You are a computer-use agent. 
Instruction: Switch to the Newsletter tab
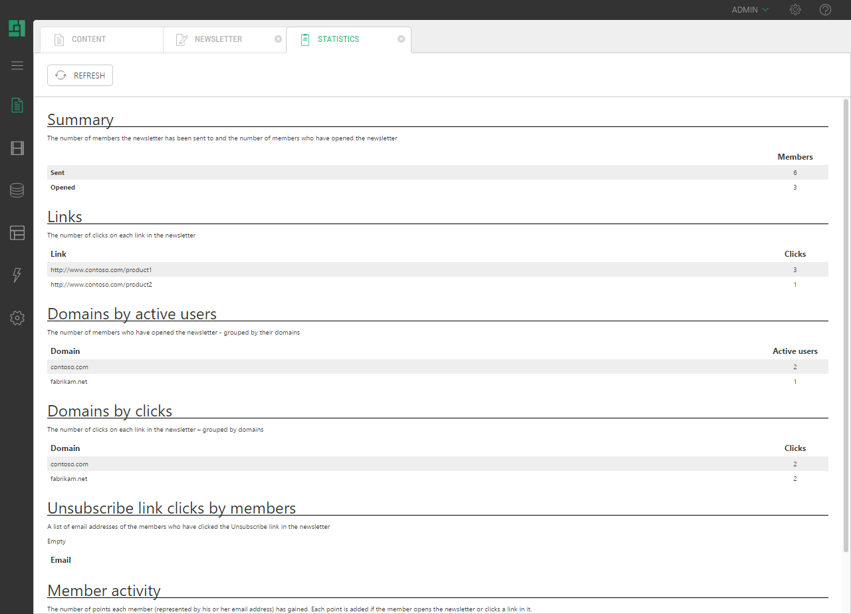point(218,39)
